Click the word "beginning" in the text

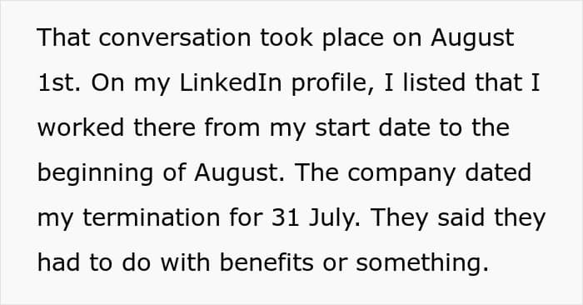coord(95,173)
